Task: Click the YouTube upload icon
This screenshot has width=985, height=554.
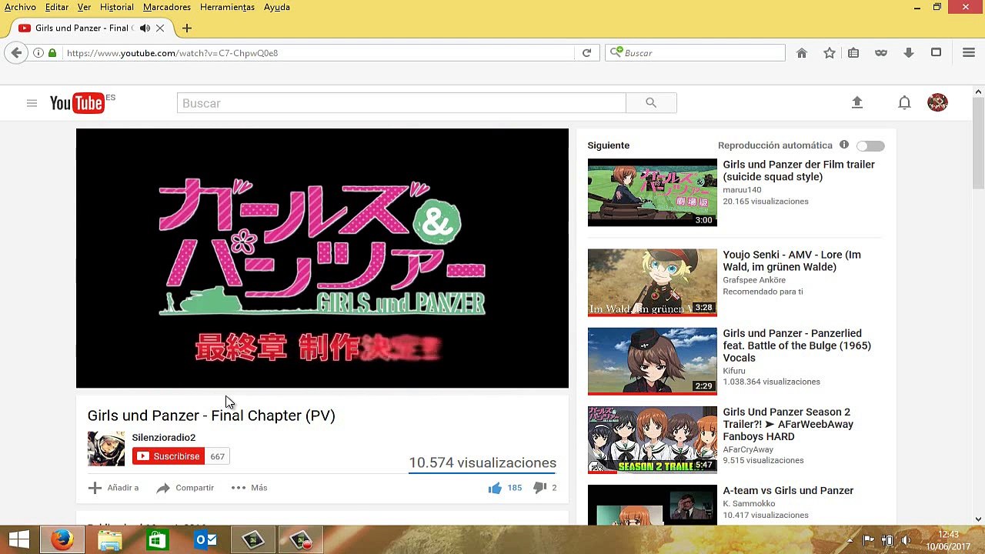Action: [x=857, y=102]
